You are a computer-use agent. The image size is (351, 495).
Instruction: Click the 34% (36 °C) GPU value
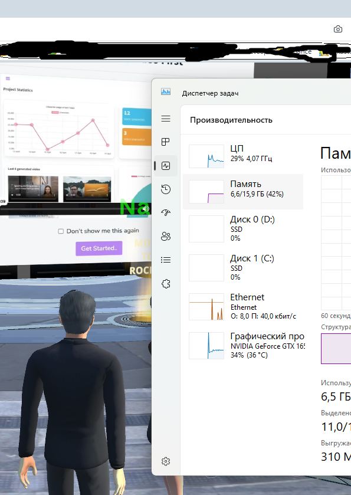click(249, 355)
